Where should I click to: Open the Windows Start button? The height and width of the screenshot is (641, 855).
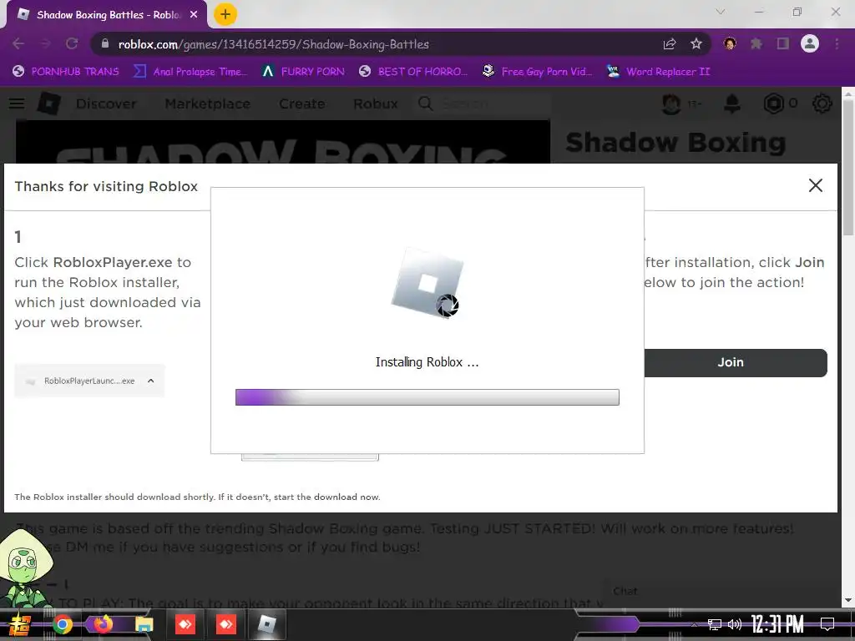point(19,624)
